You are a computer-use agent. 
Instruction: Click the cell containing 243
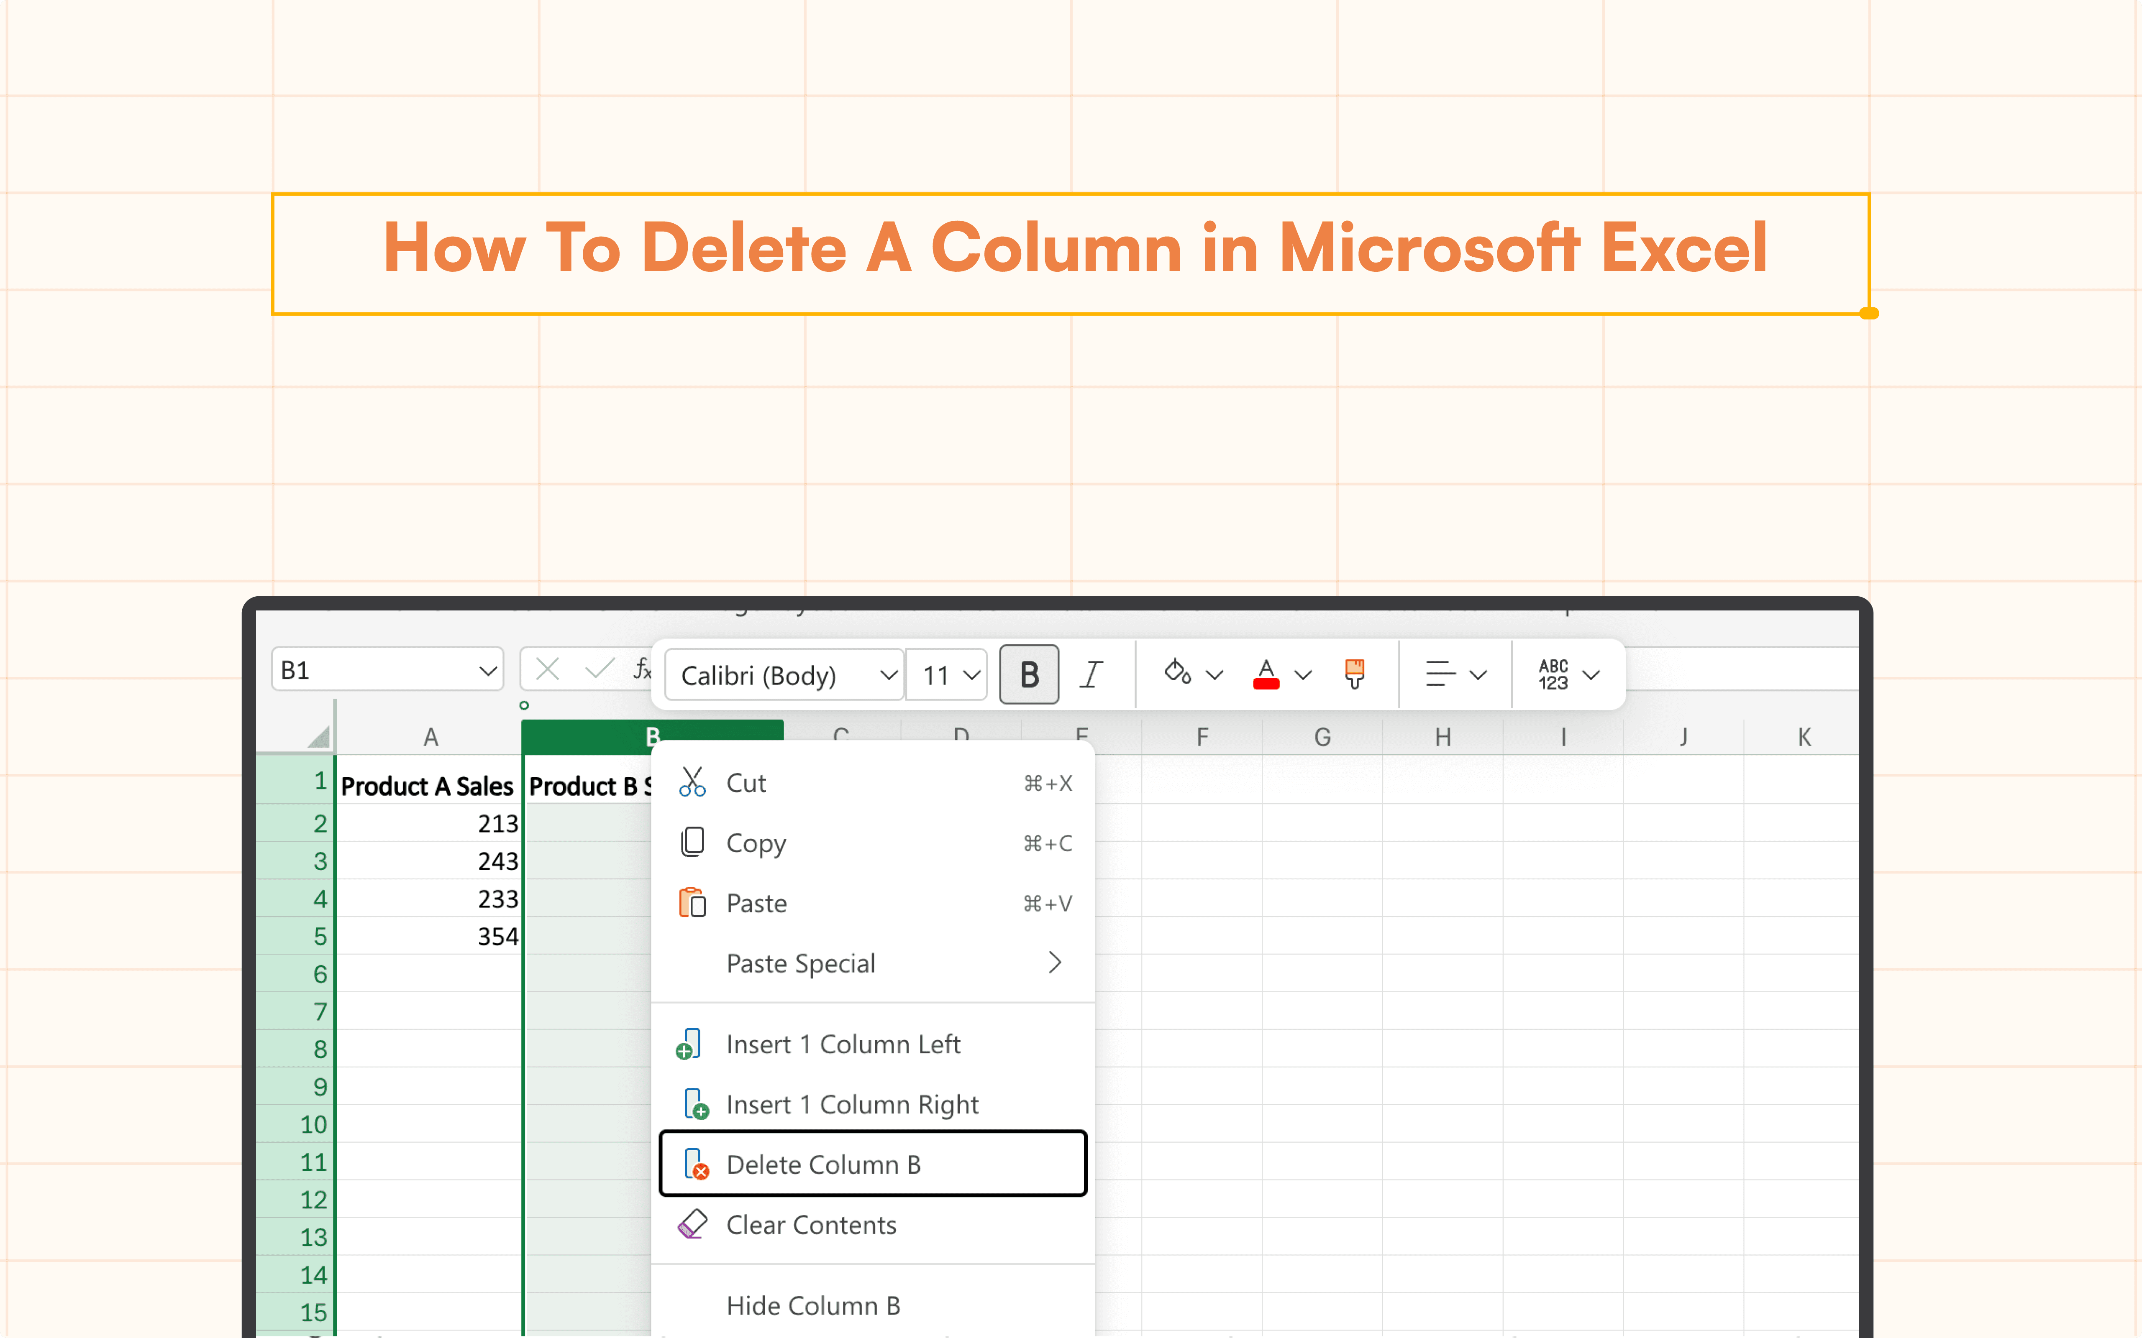coord(429,860)
